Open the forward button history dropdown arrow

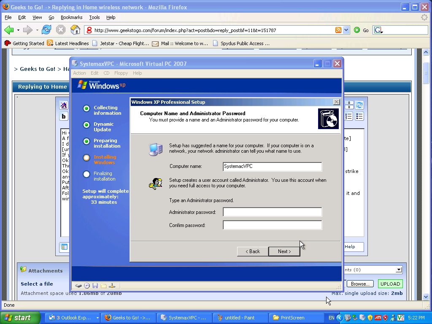37,30
